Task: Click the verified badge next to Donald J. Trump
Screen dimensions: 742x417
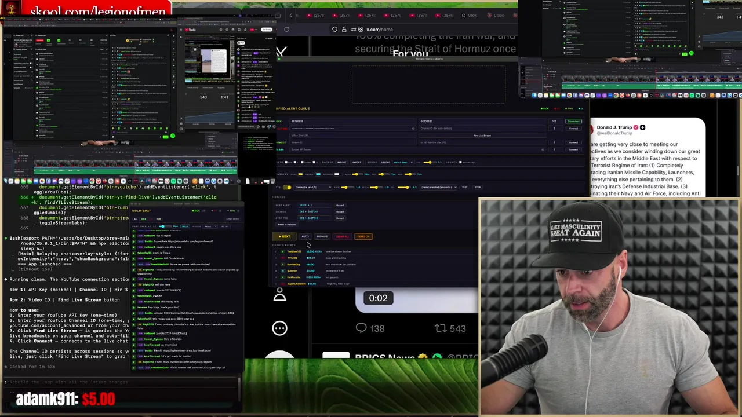Action: pos(636,127)
